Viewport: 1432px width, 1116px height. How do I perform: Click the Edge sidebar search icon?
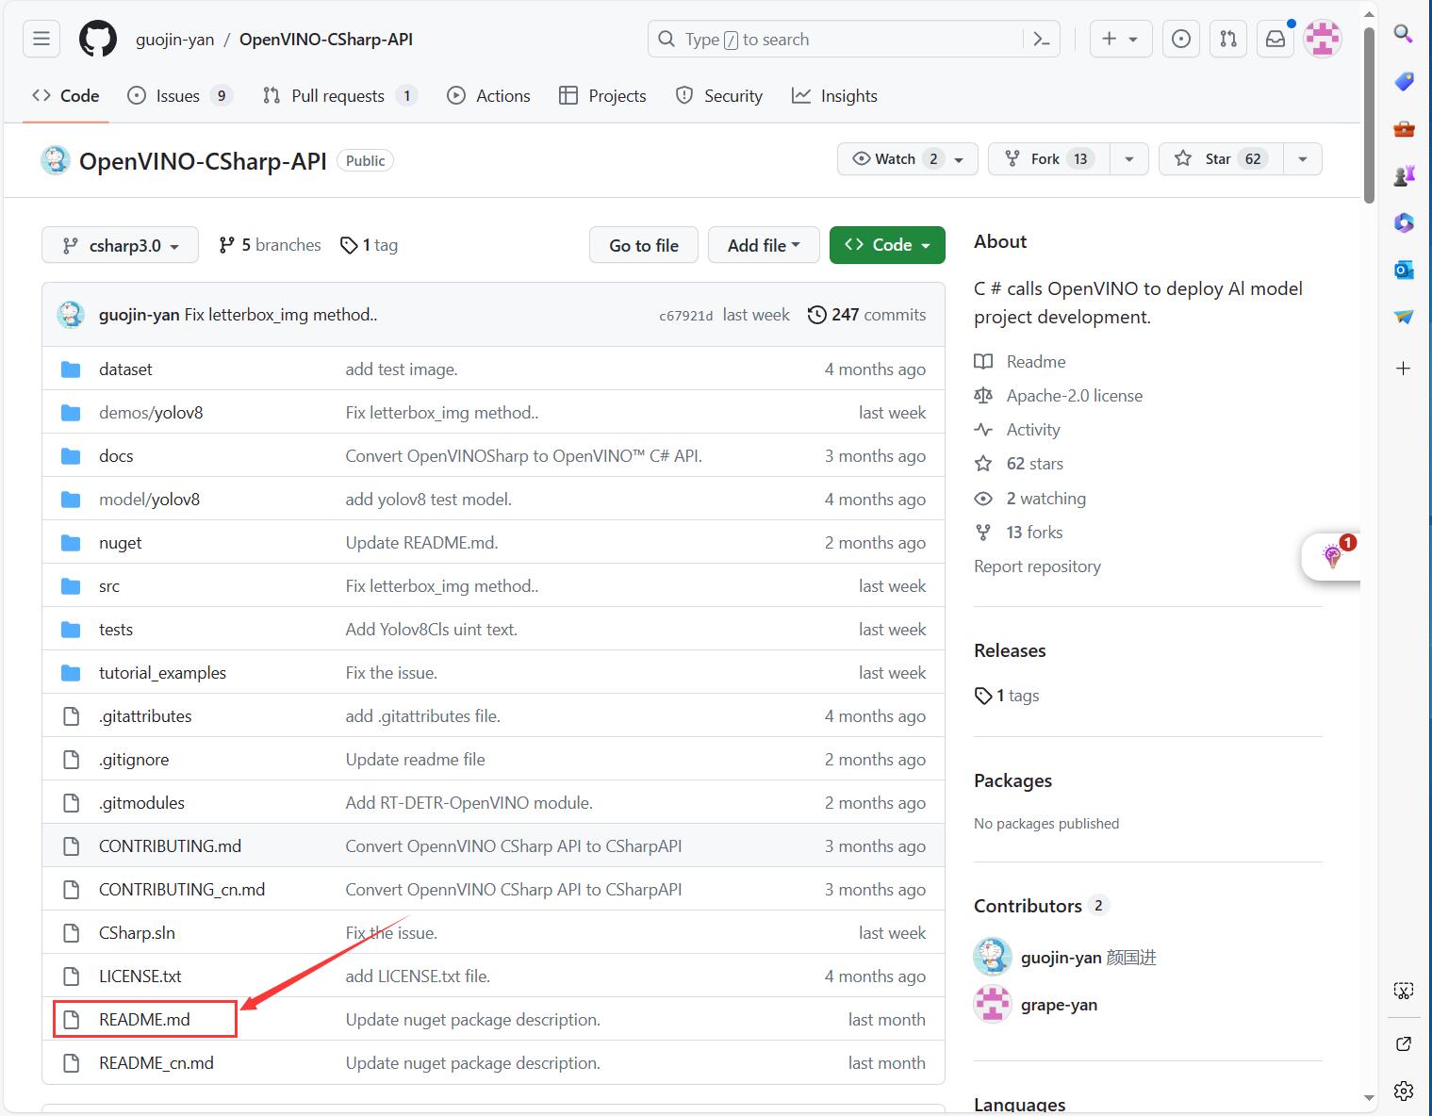coord(1404,35)
